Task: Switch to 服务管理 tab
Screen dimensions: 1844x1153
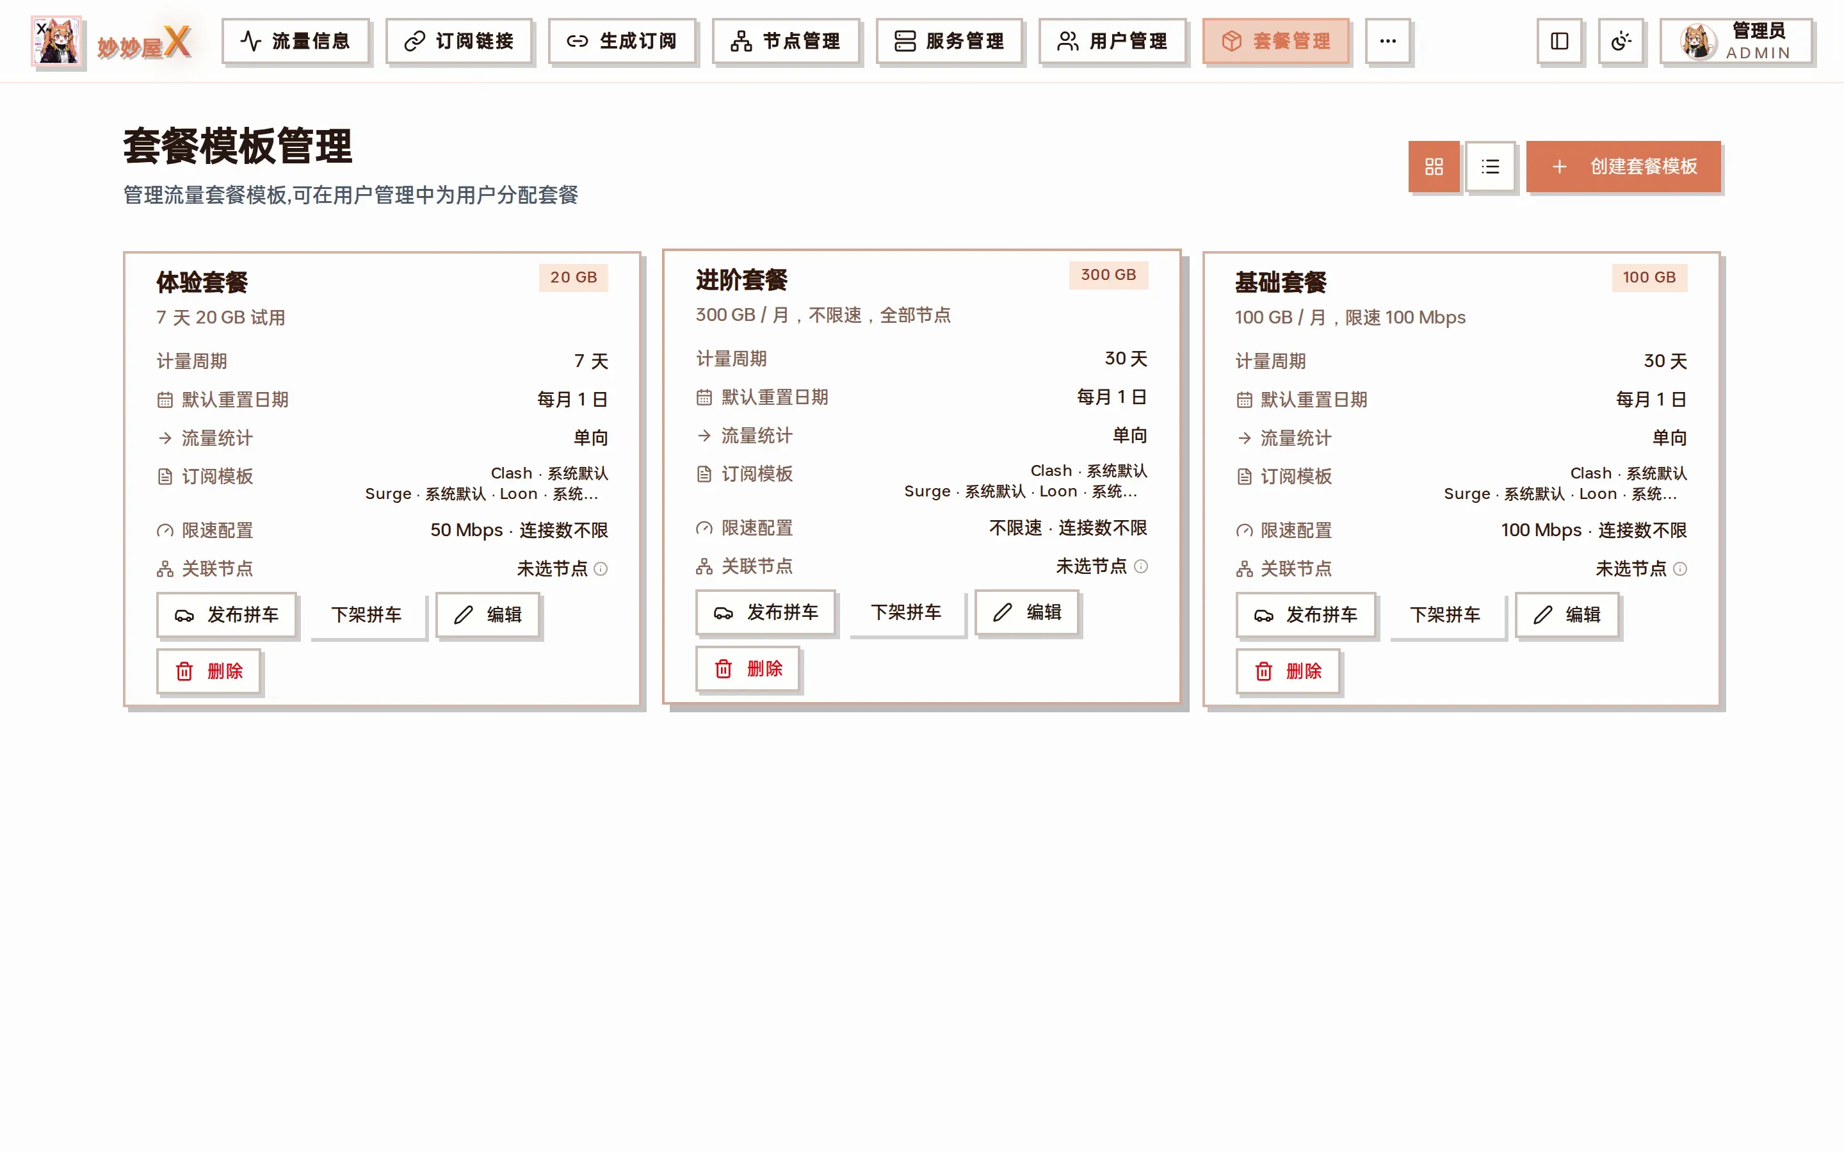Action: (949, 41)
